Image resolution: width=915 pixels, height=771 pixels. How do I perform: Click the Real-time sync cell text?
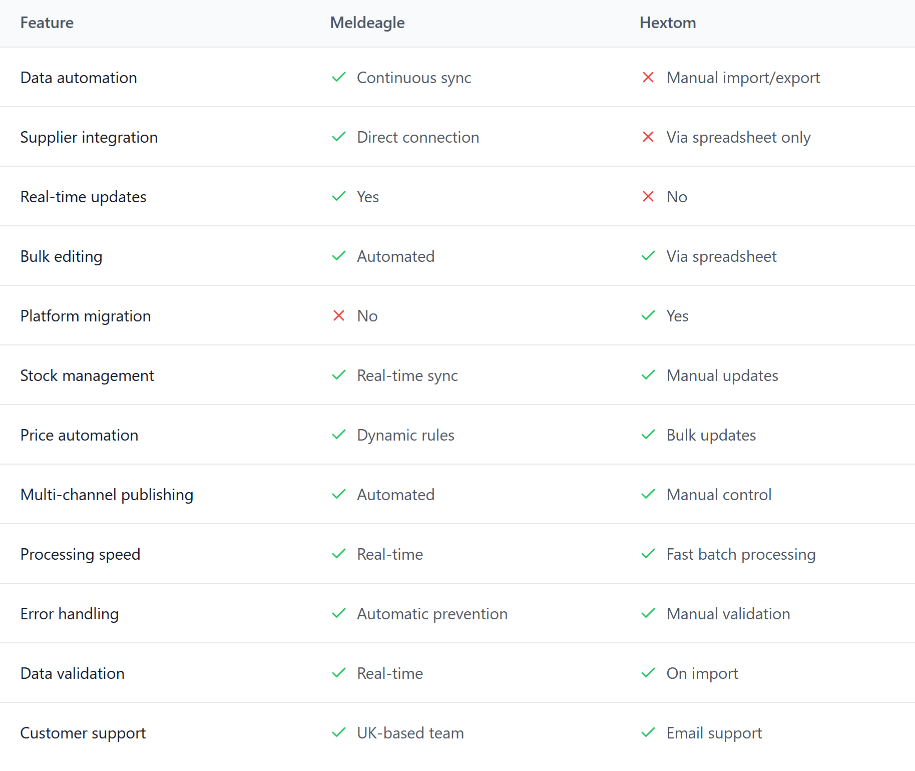(x=407, y=375)
